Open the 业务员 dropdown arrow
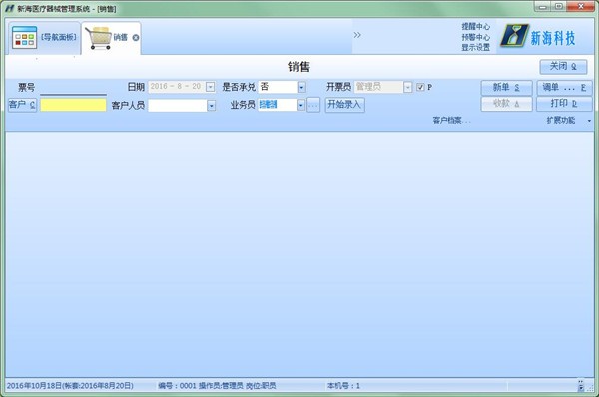599x397 pixels. pyautogui.click(x=301, y=105)
